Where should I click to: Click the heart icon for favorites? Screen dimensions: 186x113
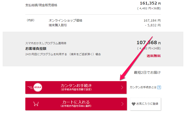(134, 104)
